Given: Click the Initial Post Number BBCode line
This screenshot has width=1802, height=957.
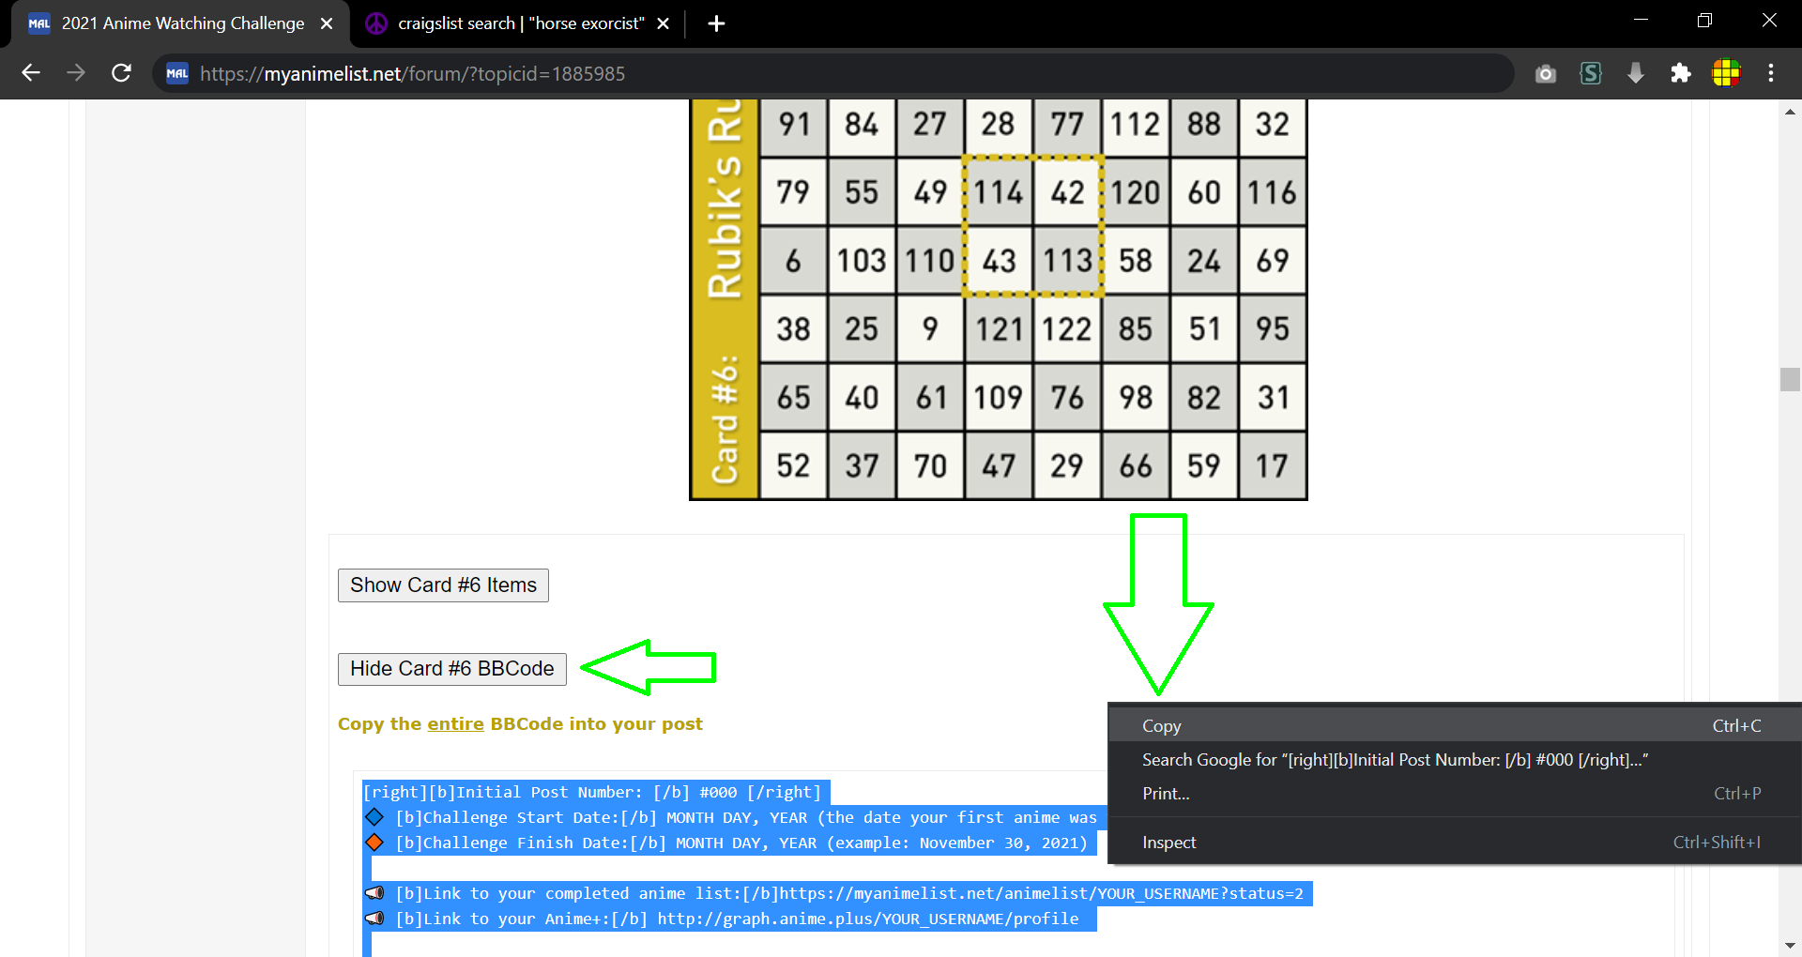Looking at the screenshot, I should 596,792.
